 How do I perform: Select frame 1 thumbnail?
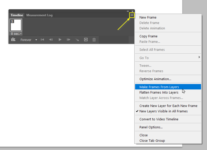(16, 25)
